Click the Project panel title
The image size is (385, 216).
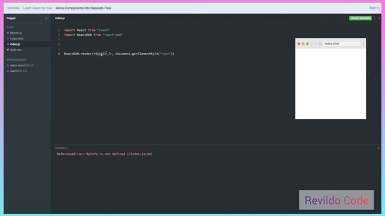tap(11, 18)
